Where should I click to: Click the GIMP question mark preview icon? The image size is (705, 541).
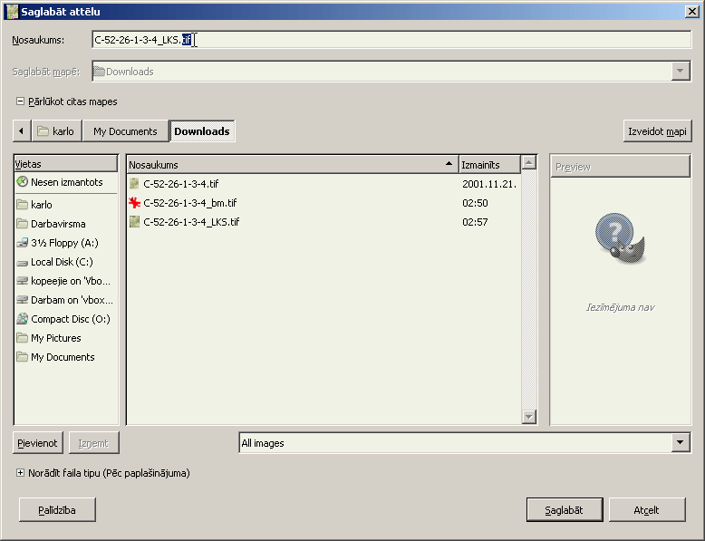[x=620, y=238]
